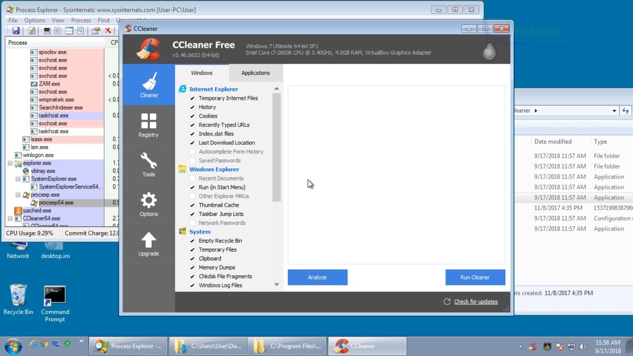Switch to Process Explorer taskbar button

point(128,346)
